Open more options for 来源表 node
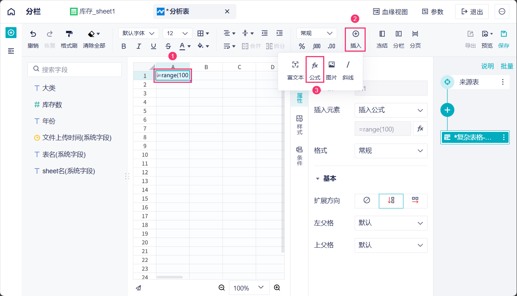This screenshot has height=296, width=517. click(503, 82)
